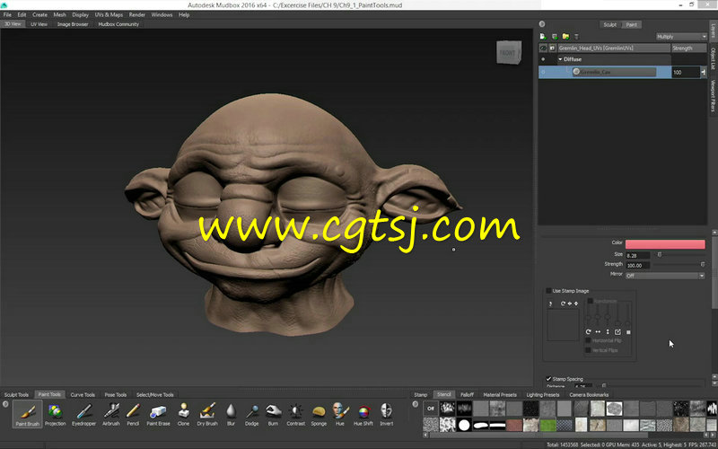Activate the Dodge tool
This screenshot has height=449, width=718.
[251, 414]
